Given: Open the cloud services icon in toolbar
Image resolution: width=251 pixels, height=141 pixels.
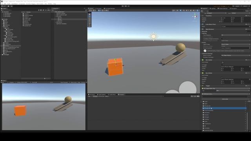Looking at the screenshot, I should coord(8,6).
